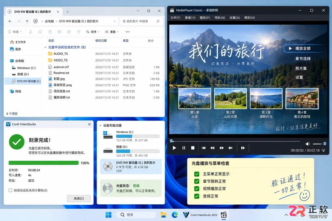332x221 pixels.
Task: Open Corel VideoStudio 2023 on taskbar
Action: (x=200, y=214)
